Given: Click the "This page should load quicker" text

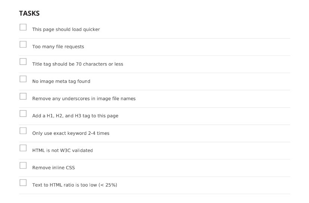Looking at the screenshot, I should click(x=66, y=29).
